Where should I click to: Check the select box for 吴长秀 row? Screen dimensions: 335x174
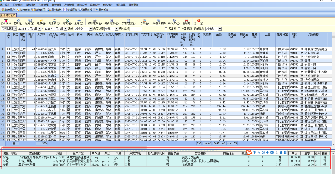[x=8, y=83]
